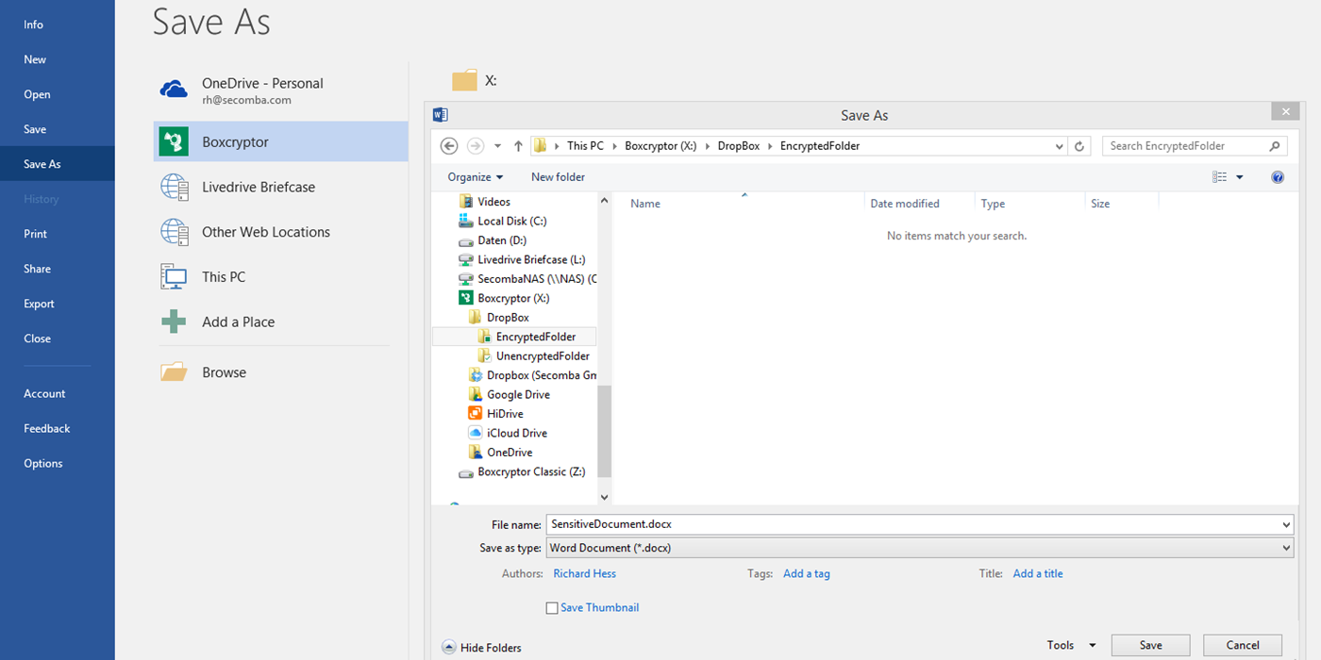Open the Tools dropdown
The image size is (1321, 660).
coord(1071,646)
